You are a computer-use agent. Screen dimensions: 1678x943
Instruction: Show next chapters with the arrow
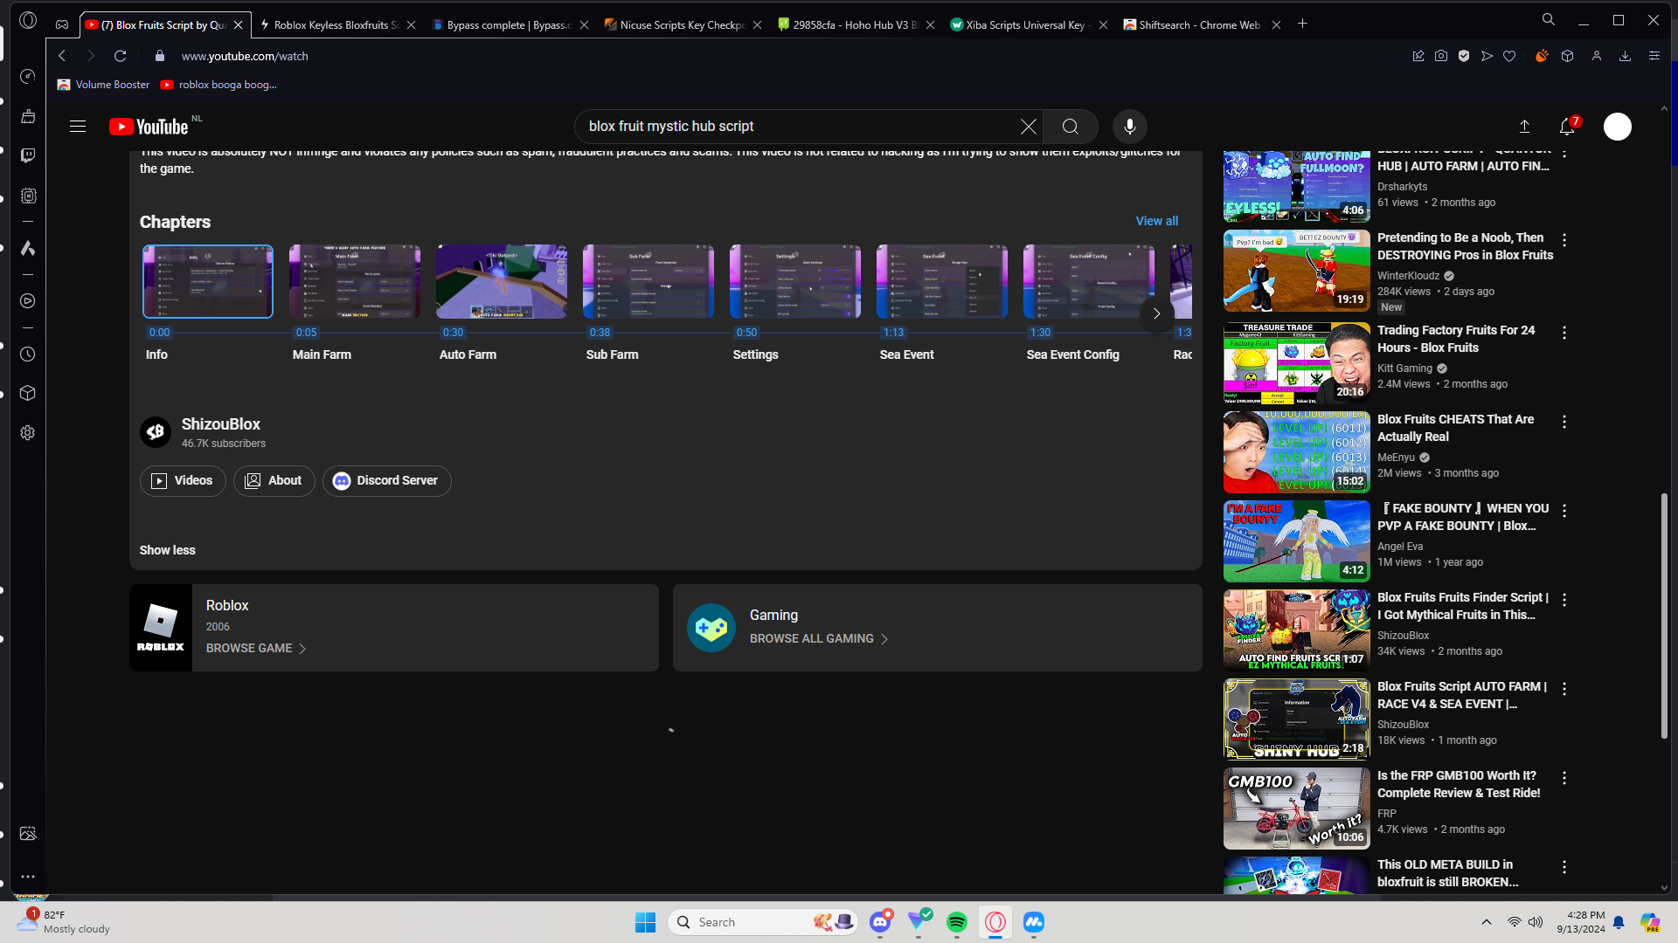click(1156, 313)
